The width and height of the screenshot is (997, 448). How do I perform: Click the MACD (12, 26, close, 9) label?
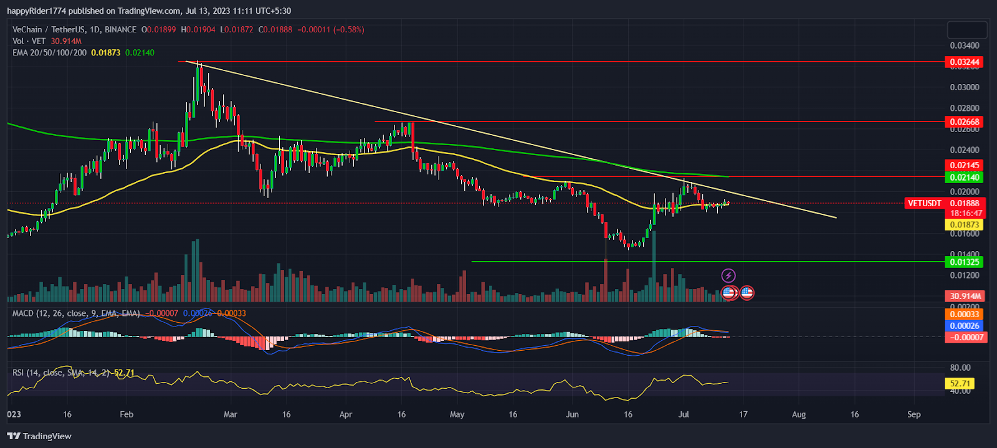tap(76, 313)
